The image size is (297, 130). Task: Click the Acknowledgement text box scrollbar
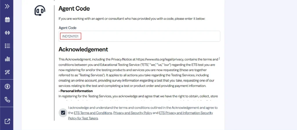pos(219,59)
